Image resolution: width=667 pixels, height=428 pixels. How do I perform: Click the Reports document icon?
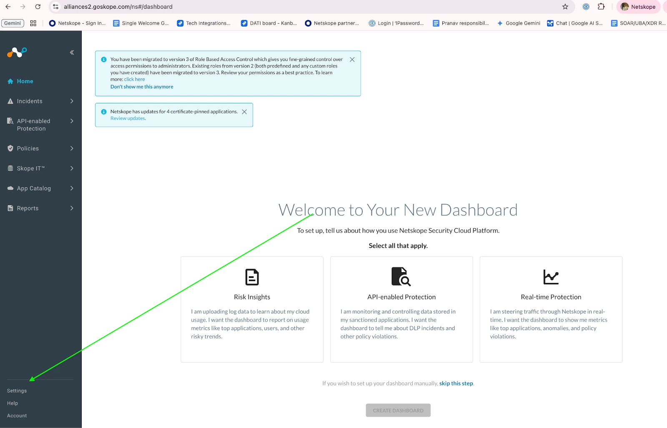pyautogui.click(x=10, y=208)
